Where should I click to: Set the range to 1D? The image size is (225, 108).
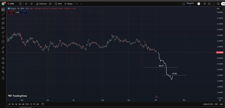click(9, 104)
